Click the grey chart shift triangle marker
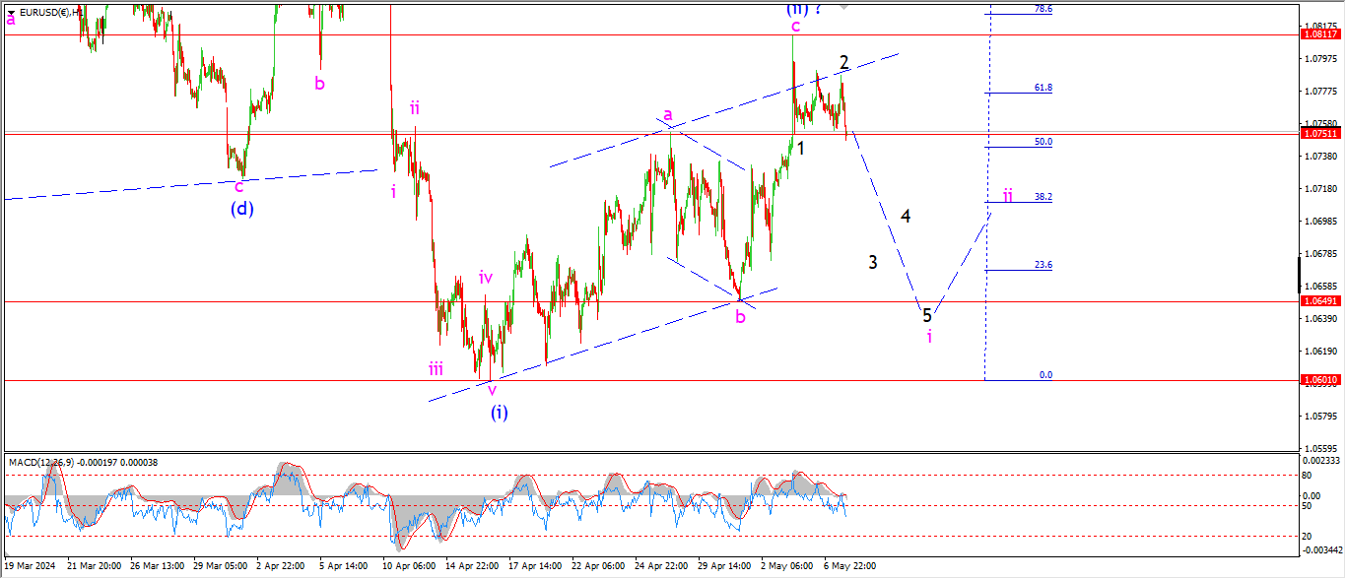Image resolution: width=1346 pixels, height=579 pixels. point(842,6)
